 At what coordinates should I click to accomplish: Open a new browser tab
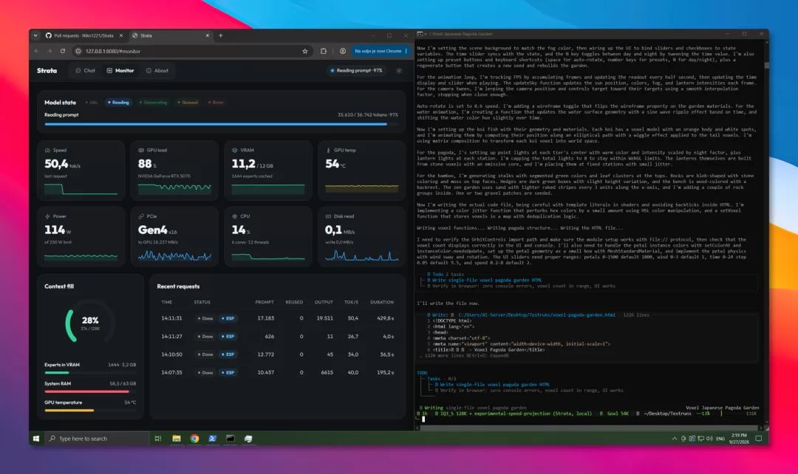pos(220,35)
